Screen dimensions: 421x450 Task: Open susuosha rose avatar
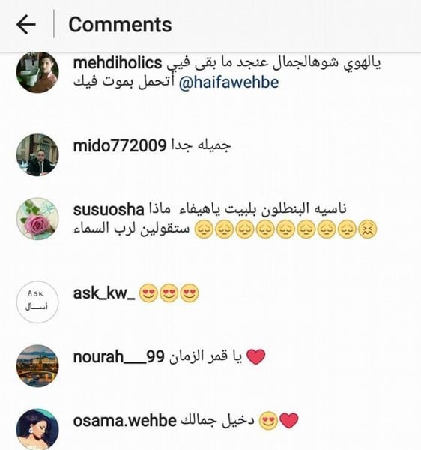pos(37,219)
